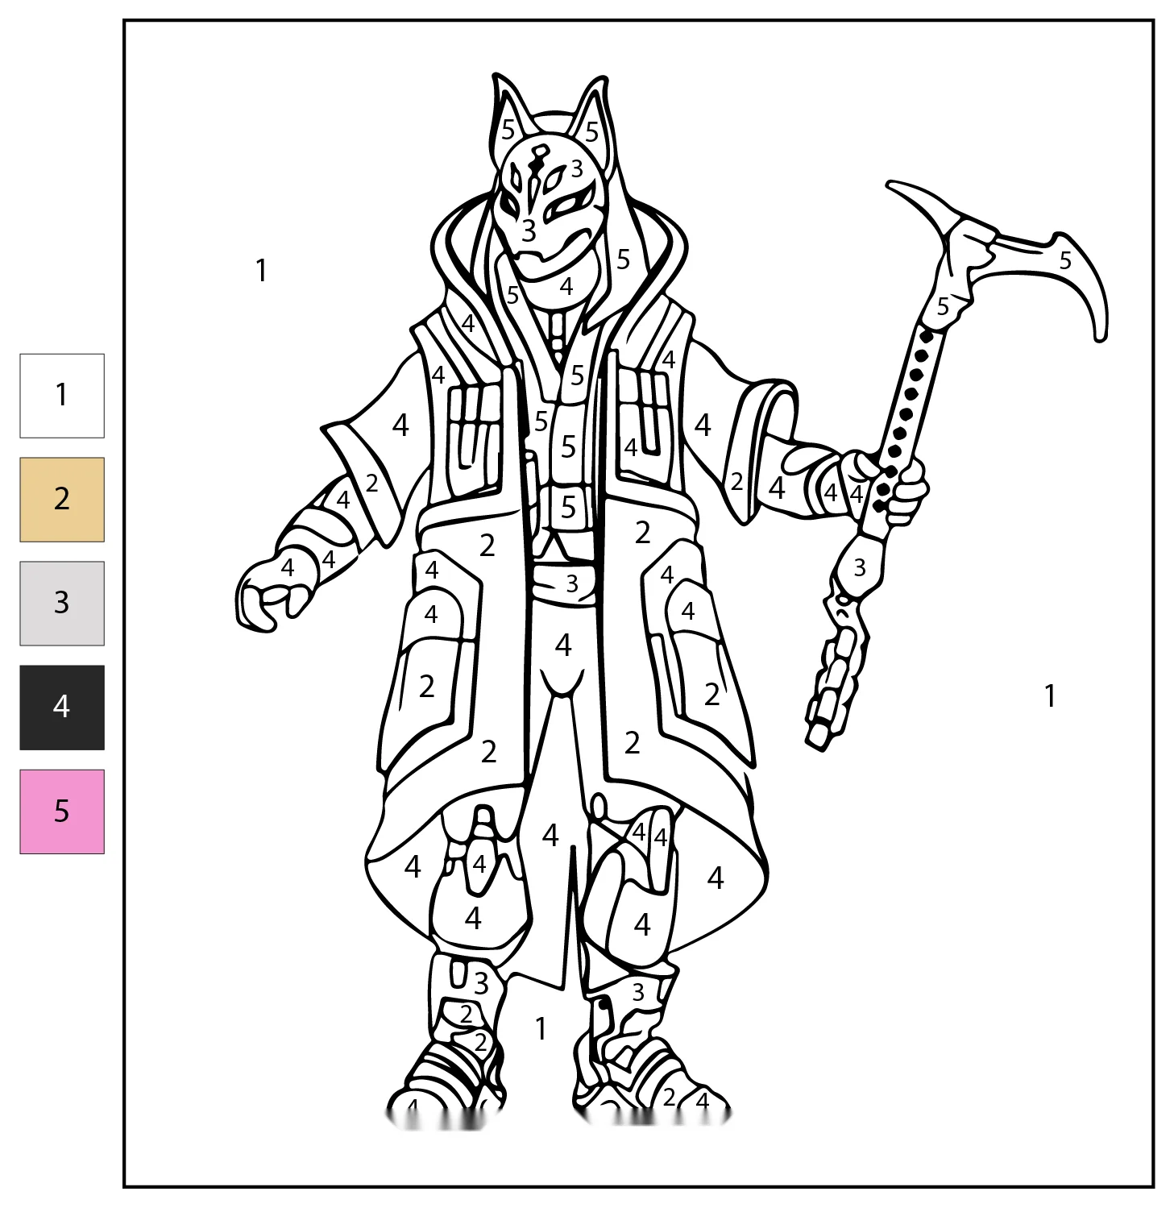1174x1208 pixels.
Task: Click the right sleeve cuff marked 2
Action: pos(736,481)
